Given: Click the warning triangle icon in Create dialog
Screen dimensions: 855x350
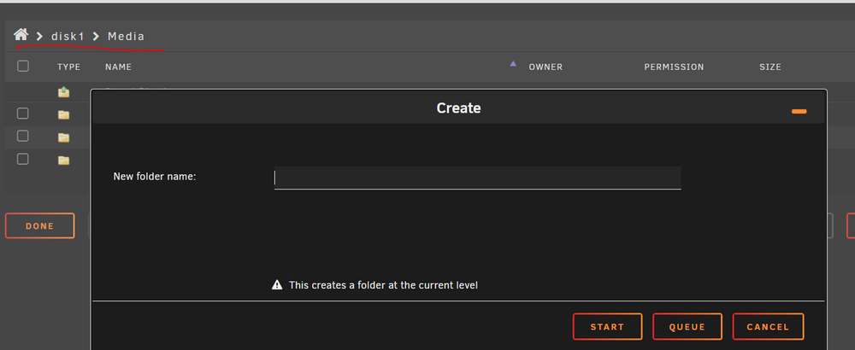Looking at the screenshot, I should tap(277, 284).
